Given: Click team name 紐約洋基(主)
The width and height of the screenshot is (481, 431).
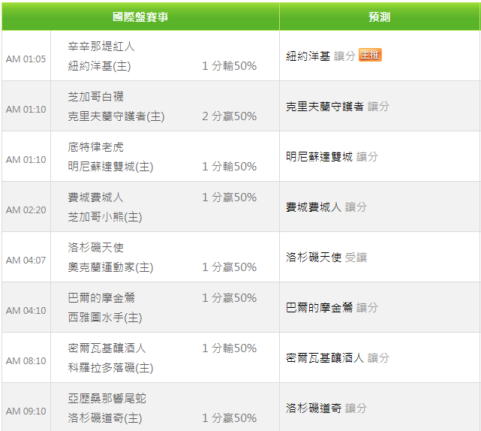Looking at the screenshot, I should coord(99,66).
